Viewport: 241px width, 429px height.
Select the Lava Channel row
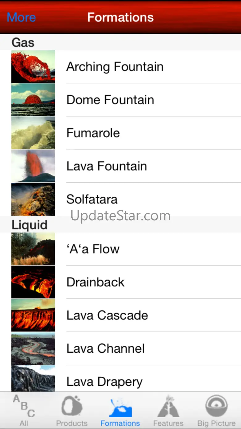click(120, 349)
